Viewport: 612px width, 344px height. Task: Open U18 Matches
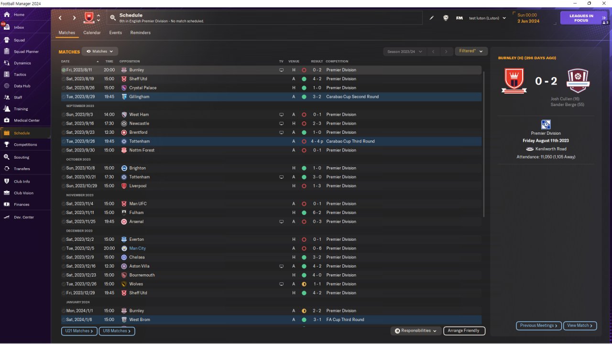click(117, 331)
